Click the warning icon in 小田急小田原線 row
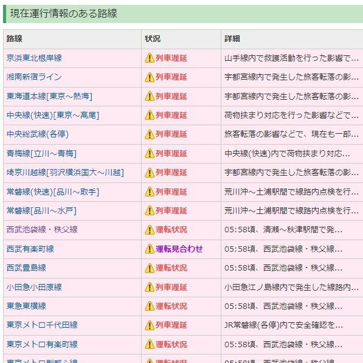The image size is (363, 363). (x=150, y=287)
